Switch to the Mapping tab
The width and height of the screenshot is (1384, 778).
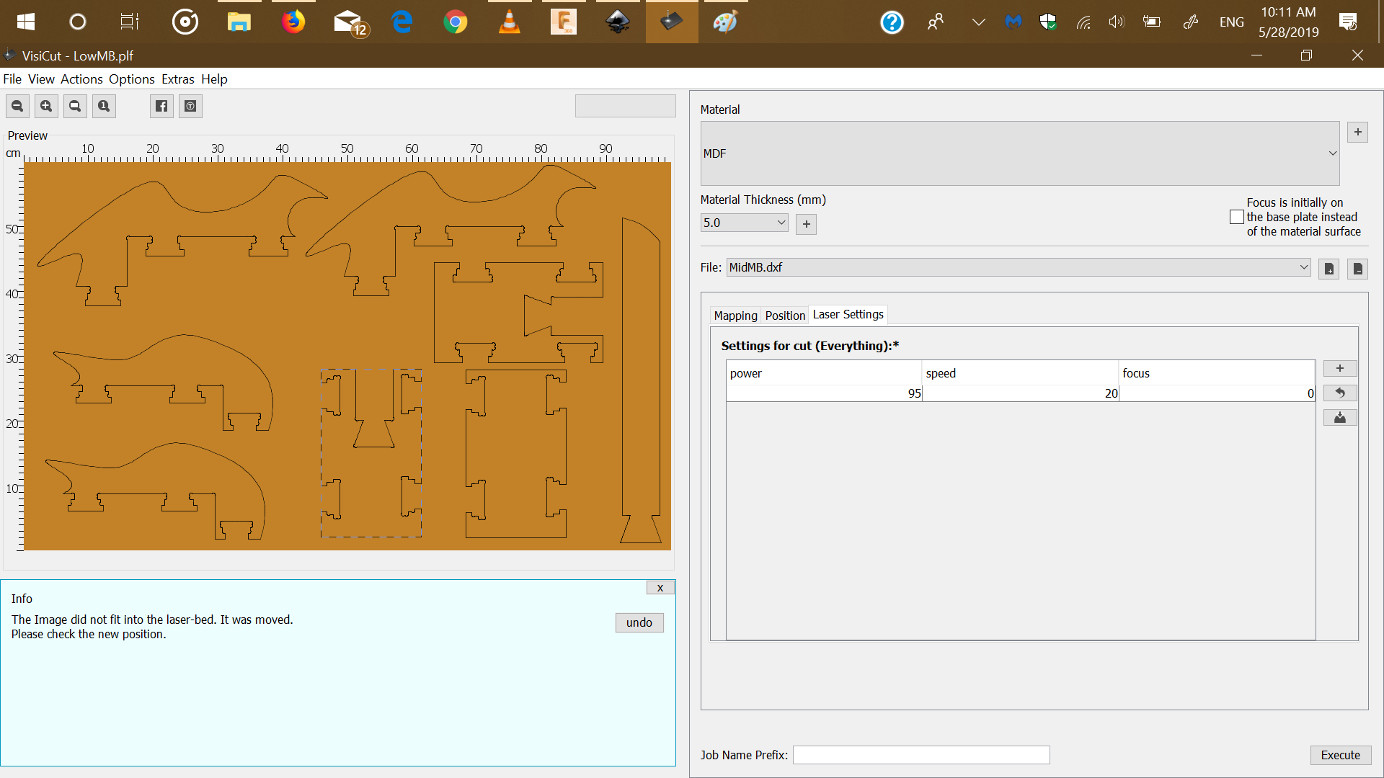click(x=735, y=316)
